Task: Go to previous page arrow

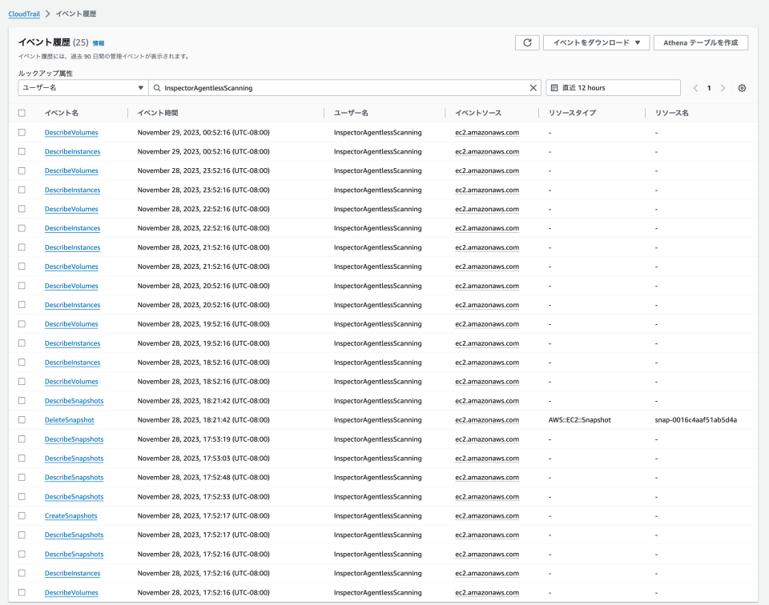Action: click(x=695, y=88)
